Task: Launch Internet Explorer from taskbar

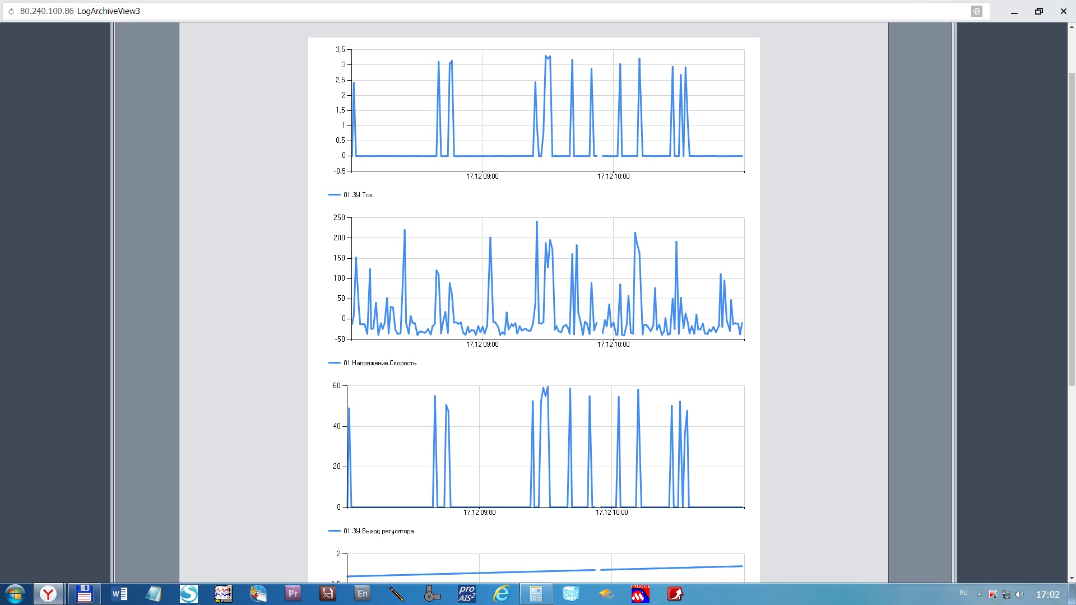Action: coord(501,594)
